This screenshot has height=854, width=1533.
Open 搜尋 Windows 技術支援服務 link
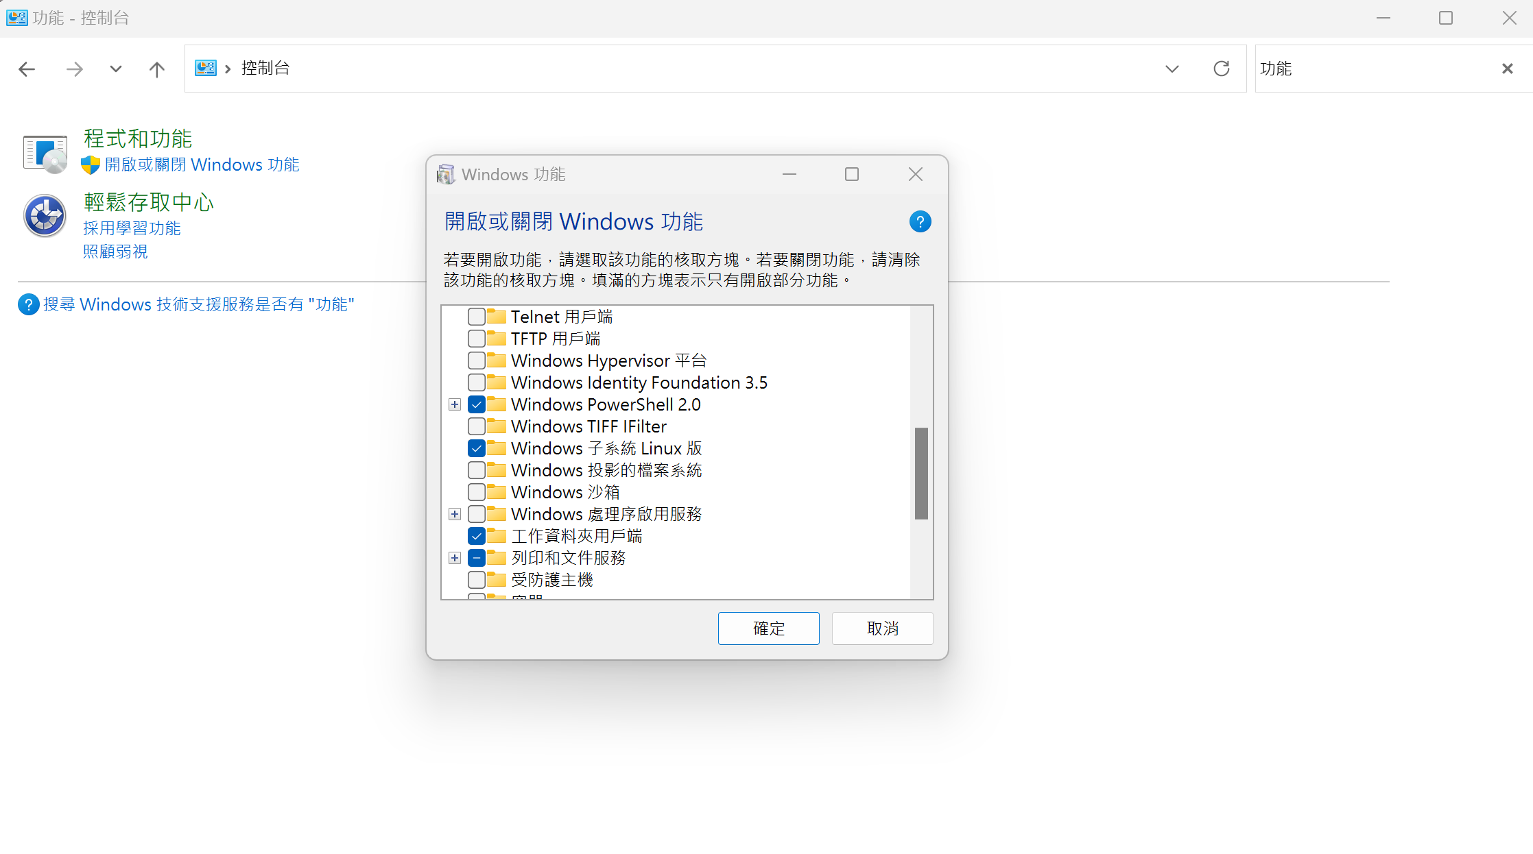[199, 304]
